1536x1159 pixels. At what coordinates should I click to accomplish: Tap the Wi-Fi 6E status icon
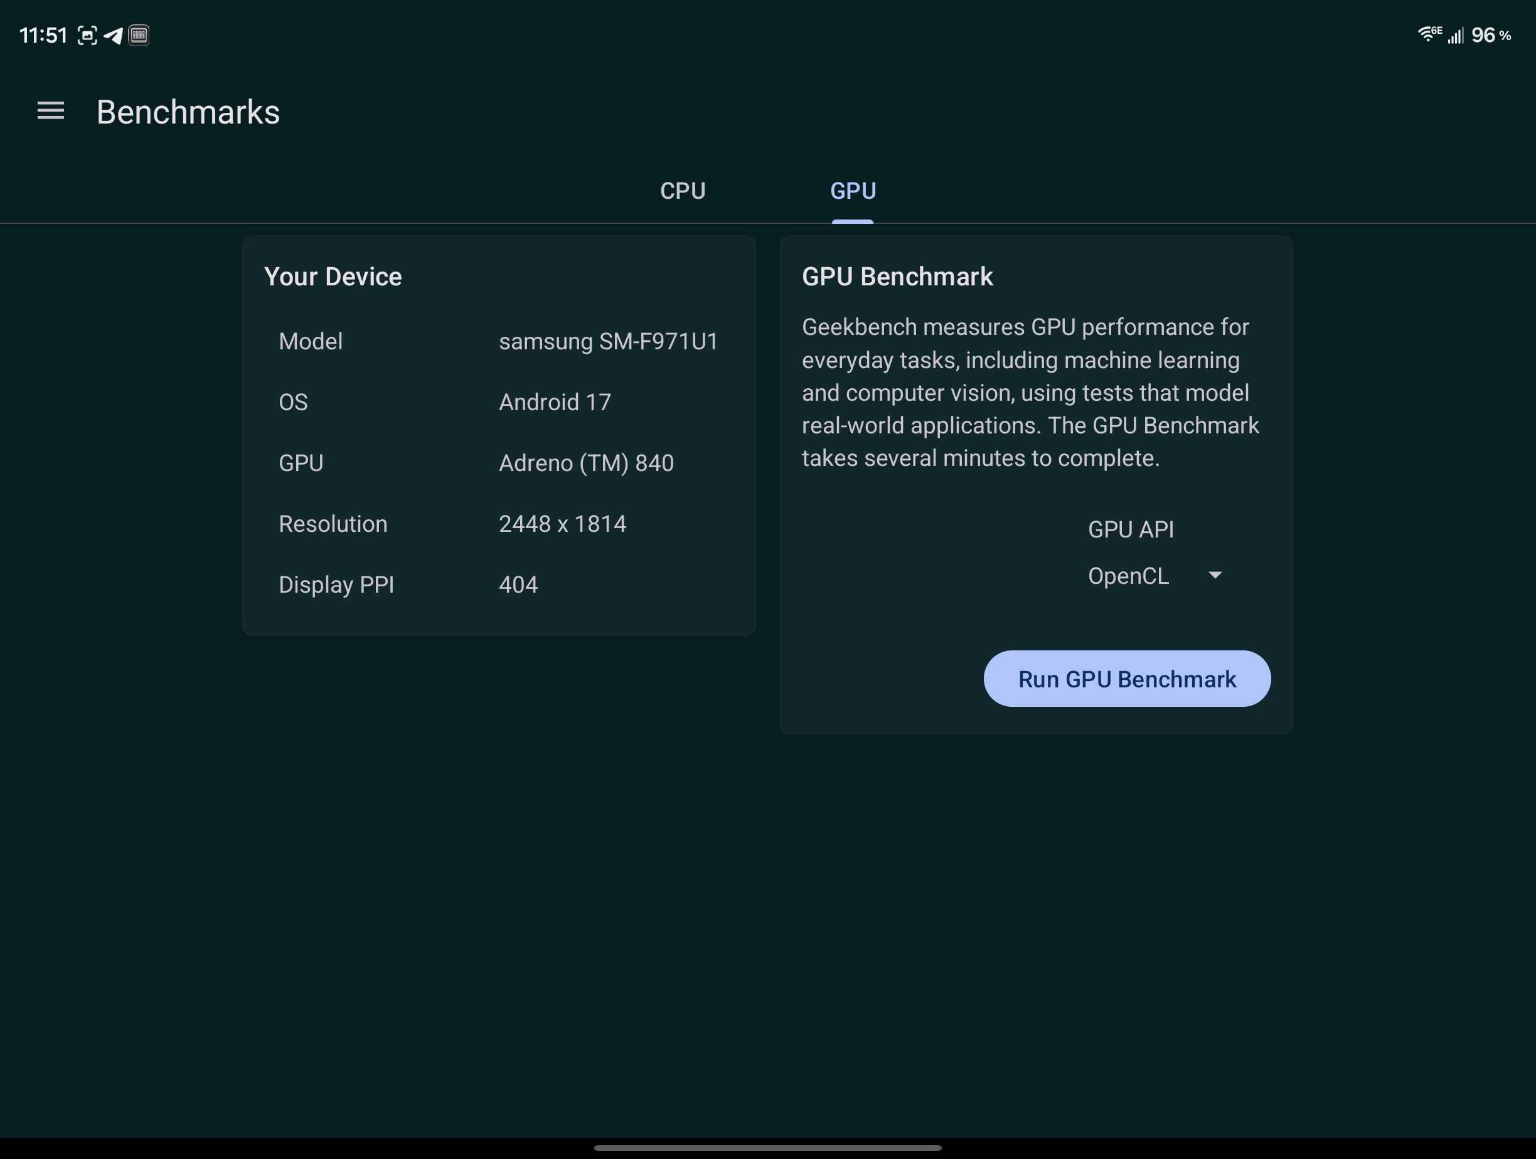tap(1430, 34)
